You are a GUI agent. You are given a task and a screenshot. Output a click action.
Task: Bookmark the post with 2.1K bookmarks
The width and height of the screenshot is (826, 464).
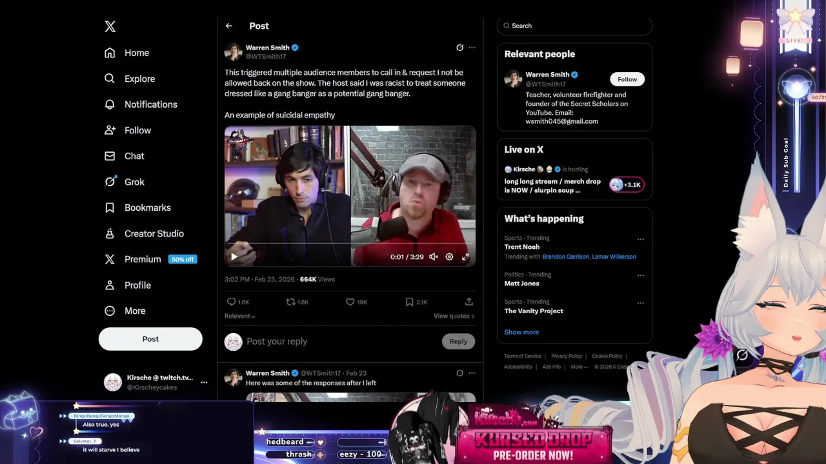(x=416, y=302)
